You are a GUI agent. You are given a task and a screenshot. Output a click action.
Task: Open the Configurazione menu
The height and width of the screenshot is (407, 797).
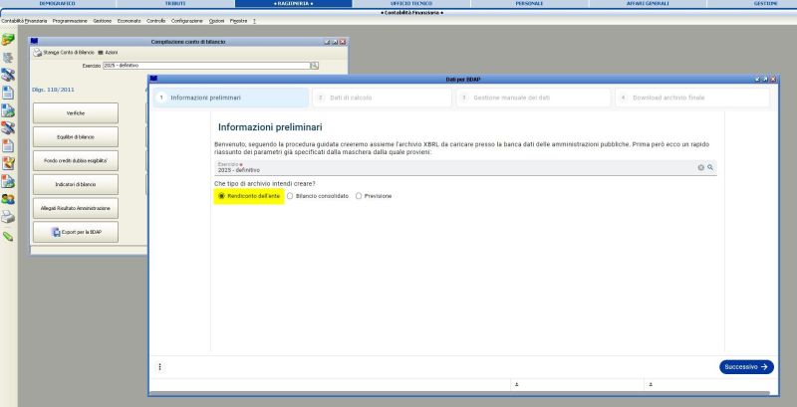[187, 21]
